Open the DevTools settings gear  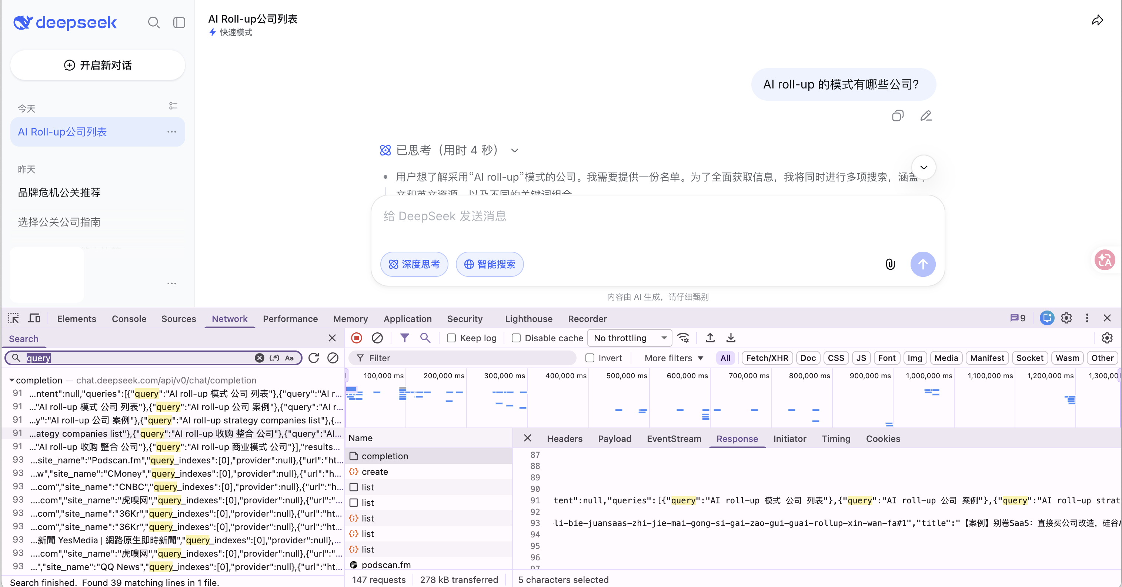point(1066,318)
